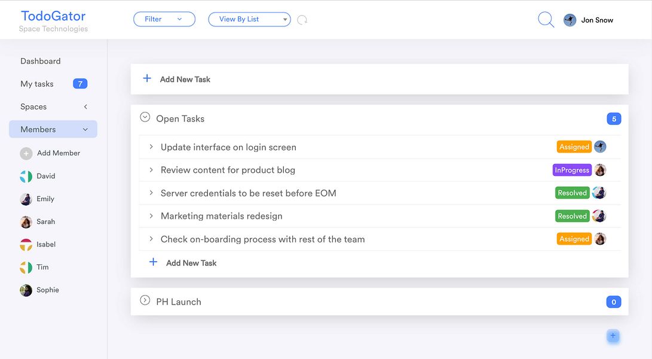This screenshot has width=652, height=359.
Task: Select member name David
Action: tap(46, 176)
